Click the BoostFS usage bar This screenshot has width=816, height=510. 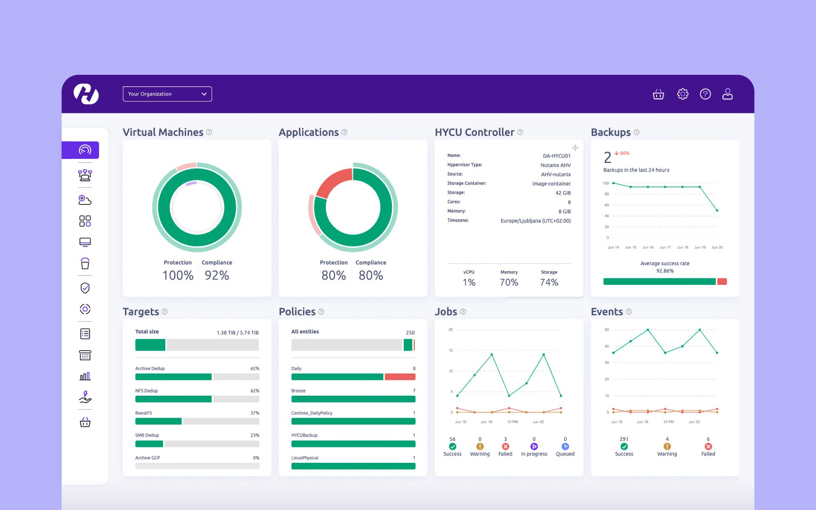click(197, 421)
